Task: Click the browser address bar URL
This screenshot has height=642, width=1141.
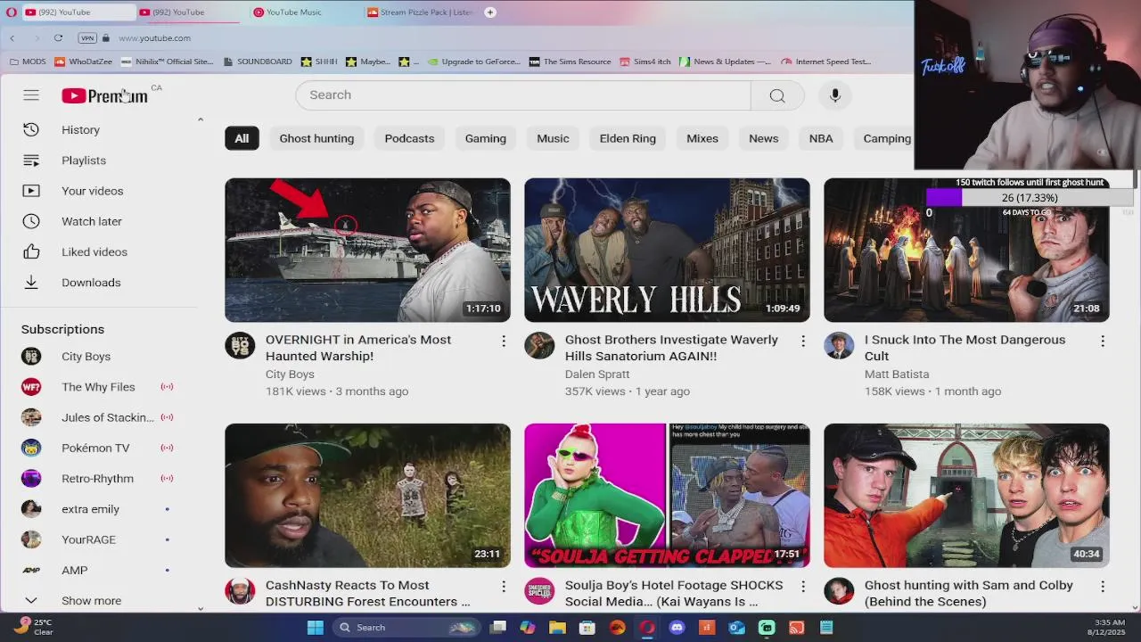Action: [x=154, y=38]
